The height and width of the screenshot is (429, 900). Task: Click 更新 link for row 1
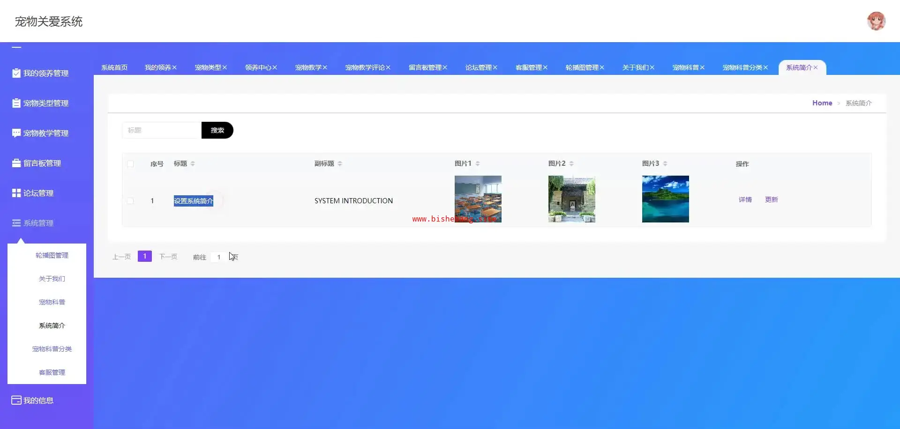pyautogui.click(x=772, y=200)
